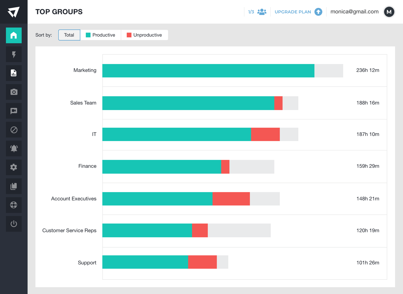Sort groups by Productive
Viewport: 403px width, 294px height.
100,35
